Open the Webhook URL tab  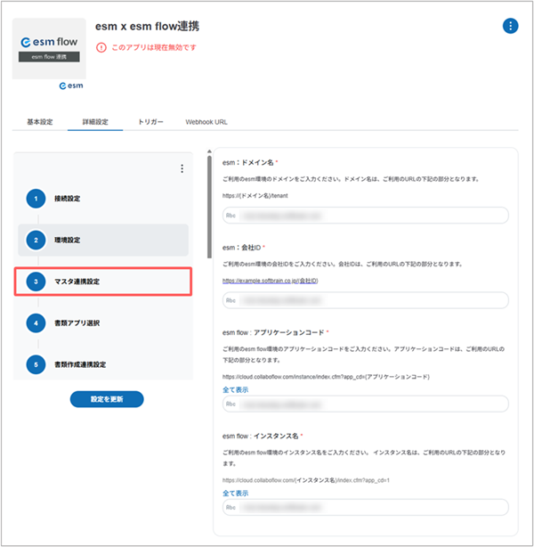pos(206,122)
